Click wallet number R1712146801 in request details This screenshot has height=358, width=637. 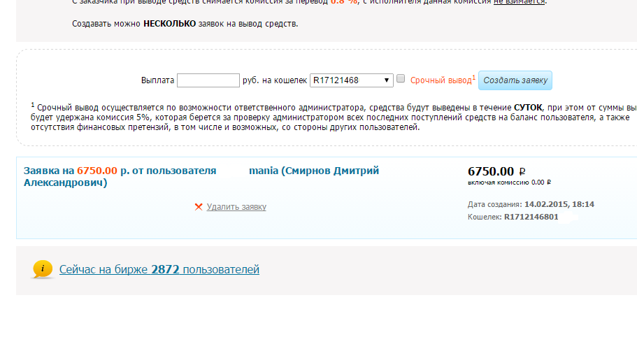click(x=531, y=217)
